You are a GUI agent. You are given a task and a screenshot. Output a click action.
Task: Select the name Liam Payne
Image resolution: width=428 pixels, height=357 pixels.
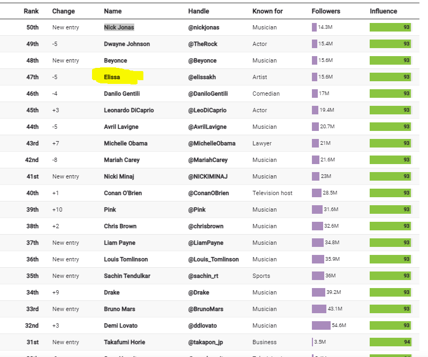(119, 243)
